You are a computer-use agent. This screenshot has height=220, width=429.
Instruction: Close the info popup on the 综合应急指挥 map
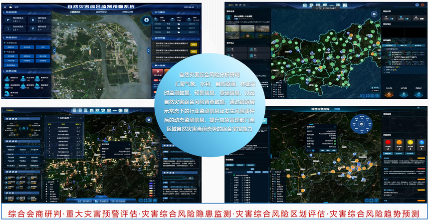335,127
